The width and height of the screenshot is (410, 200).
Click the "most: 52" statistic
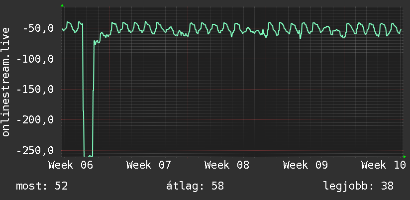click(42, 187)
